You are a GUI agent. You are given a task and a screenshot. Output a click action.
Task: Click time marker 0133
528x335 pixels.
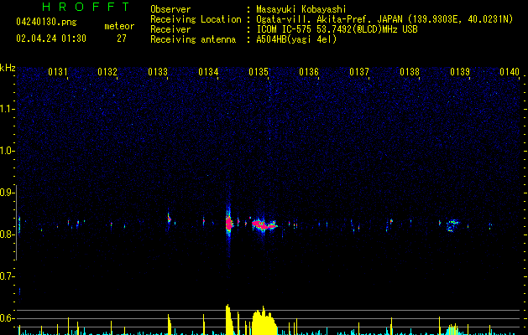[x=158, y=72]
